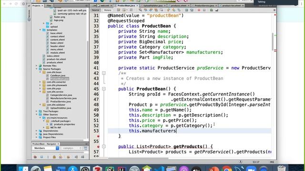This screenshot has height=171, width=305.
Task: Open products.properties in project tree
Action: pyautogui.click(x=64, y=124)
